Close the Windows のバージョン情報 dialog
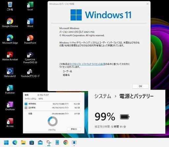169x147 pixels. tap(148, 4)
